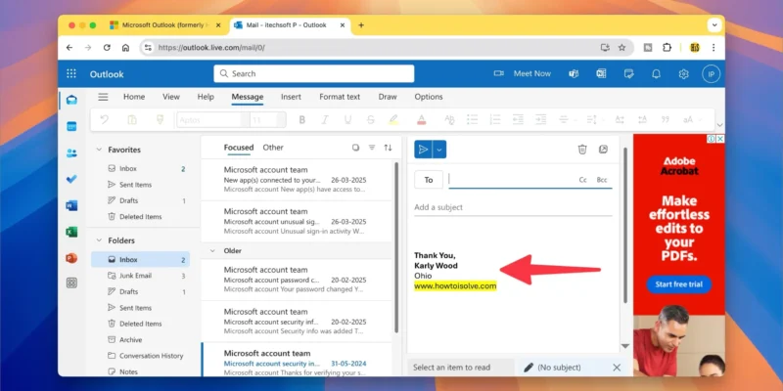Insert a quote block
783x391 pixels.
coord(666,119)
